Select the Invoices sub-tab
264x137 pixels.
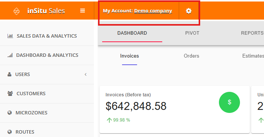pyautogui.click(x=130, y=56)
